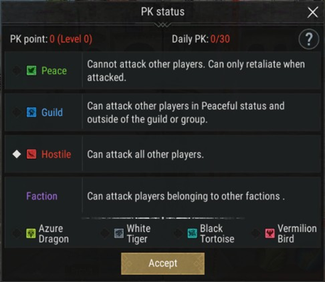Click the blue Guild status icon
This screenshot has width=325, height=282.
32,113
